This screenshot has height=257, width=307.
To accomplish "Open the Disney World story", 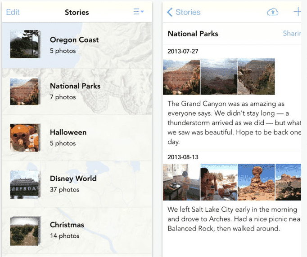I will coord(73,183).
